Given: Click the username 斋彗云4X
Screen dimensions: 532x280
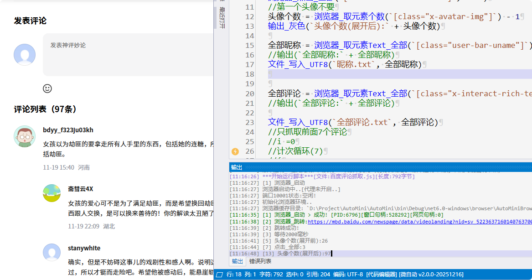Looking at the screenshot, I should point(80,189).
